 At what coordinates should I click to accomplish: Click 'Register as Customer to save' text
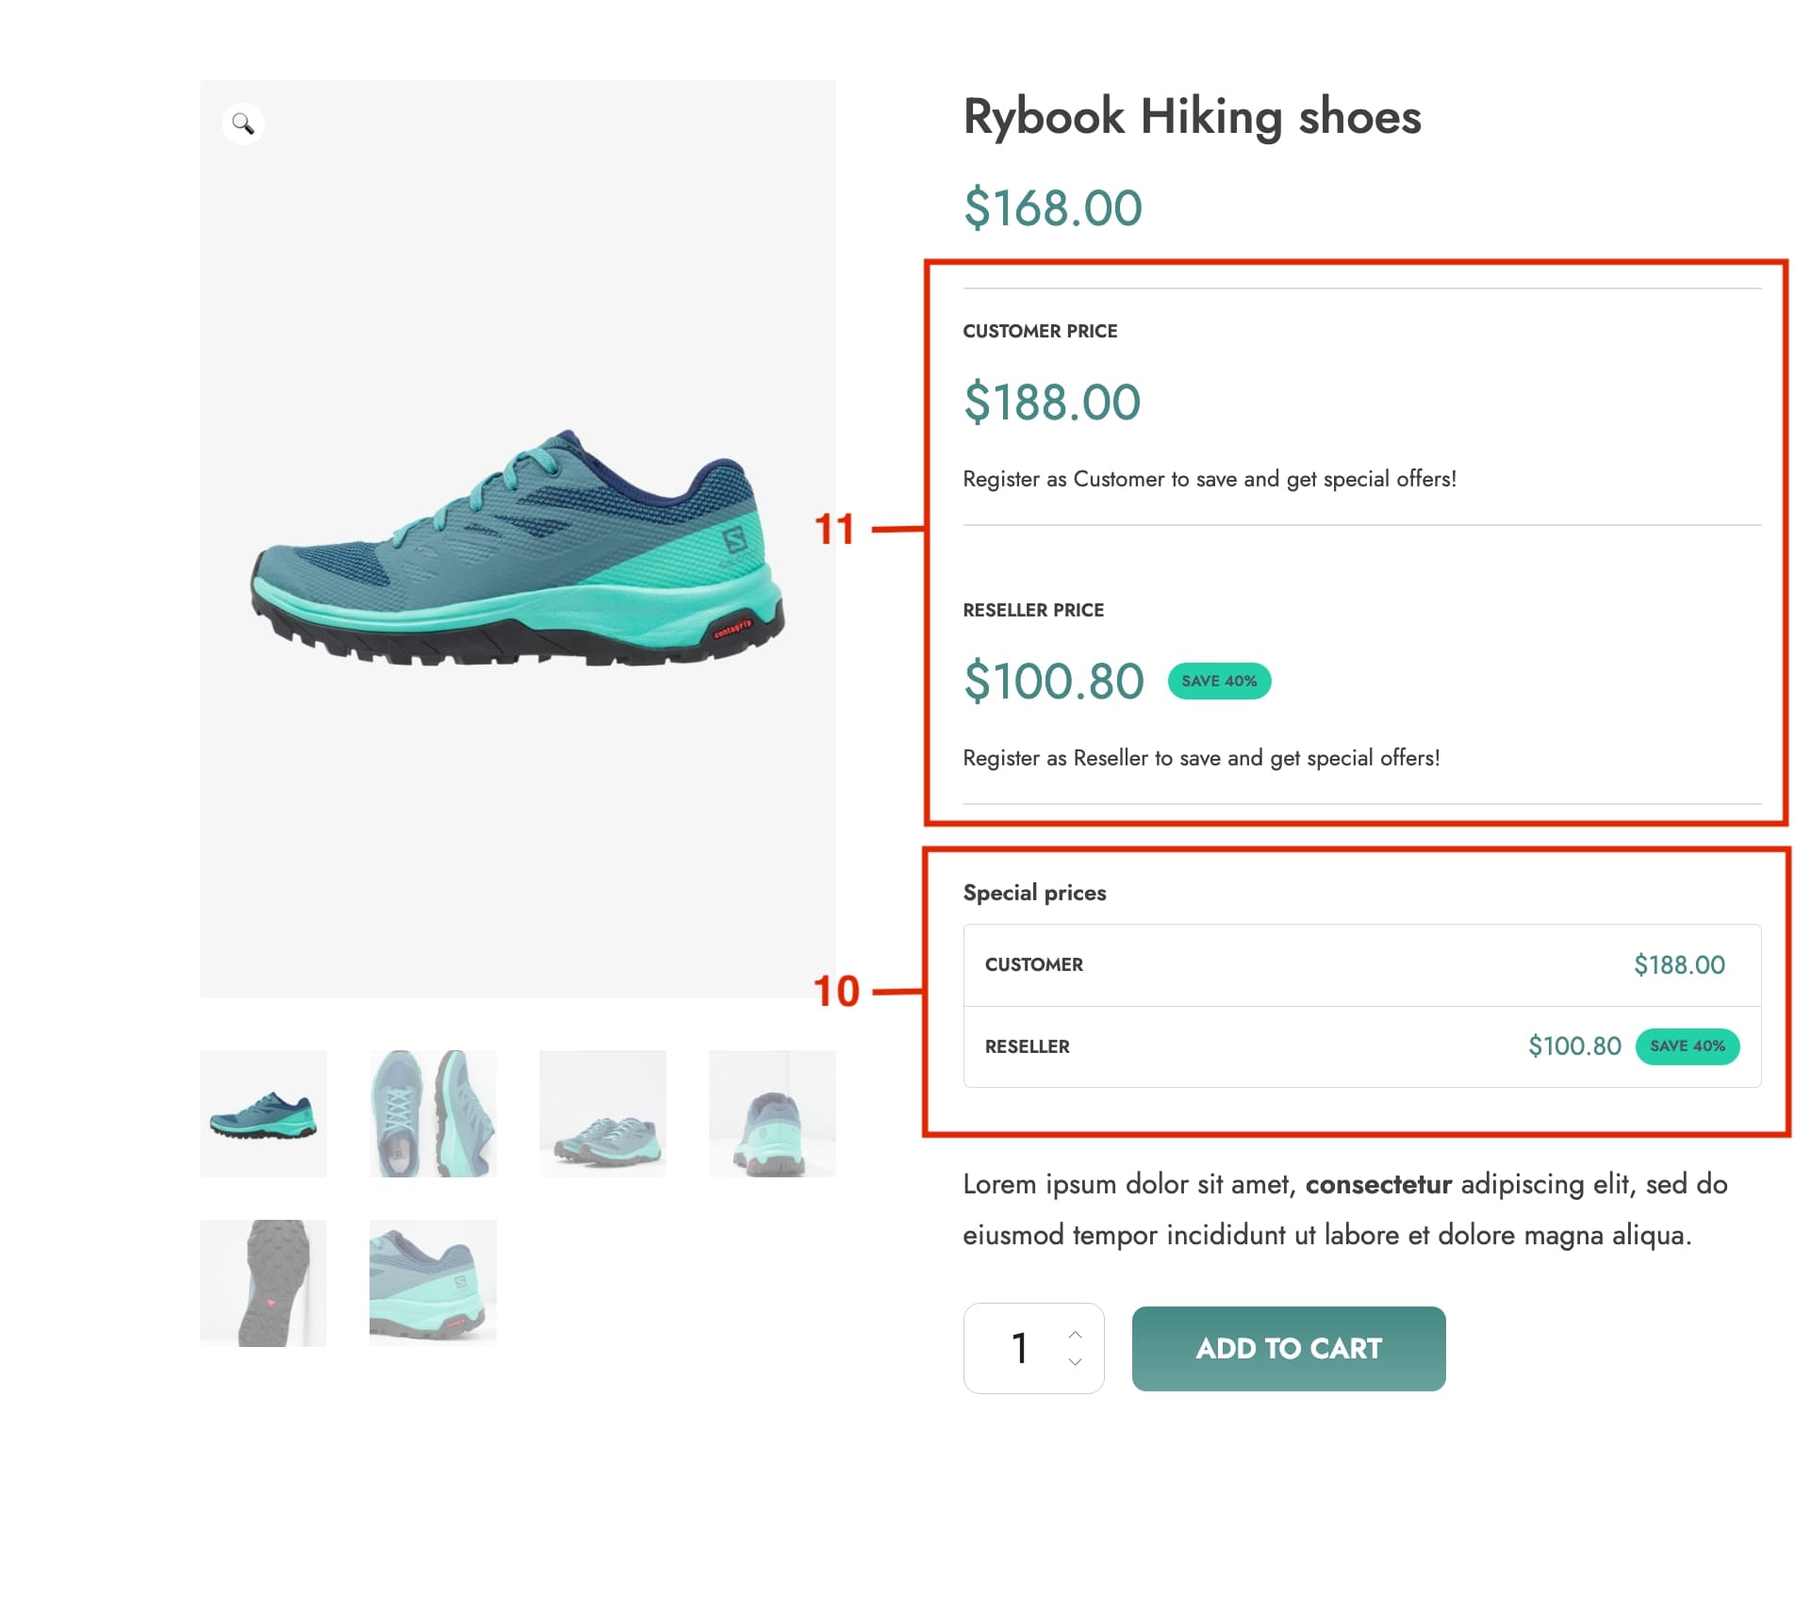click(1210, 480)
